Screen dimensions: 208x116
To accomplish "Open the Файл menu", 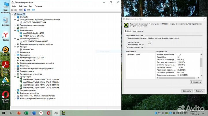I will [x=14, y=6].
